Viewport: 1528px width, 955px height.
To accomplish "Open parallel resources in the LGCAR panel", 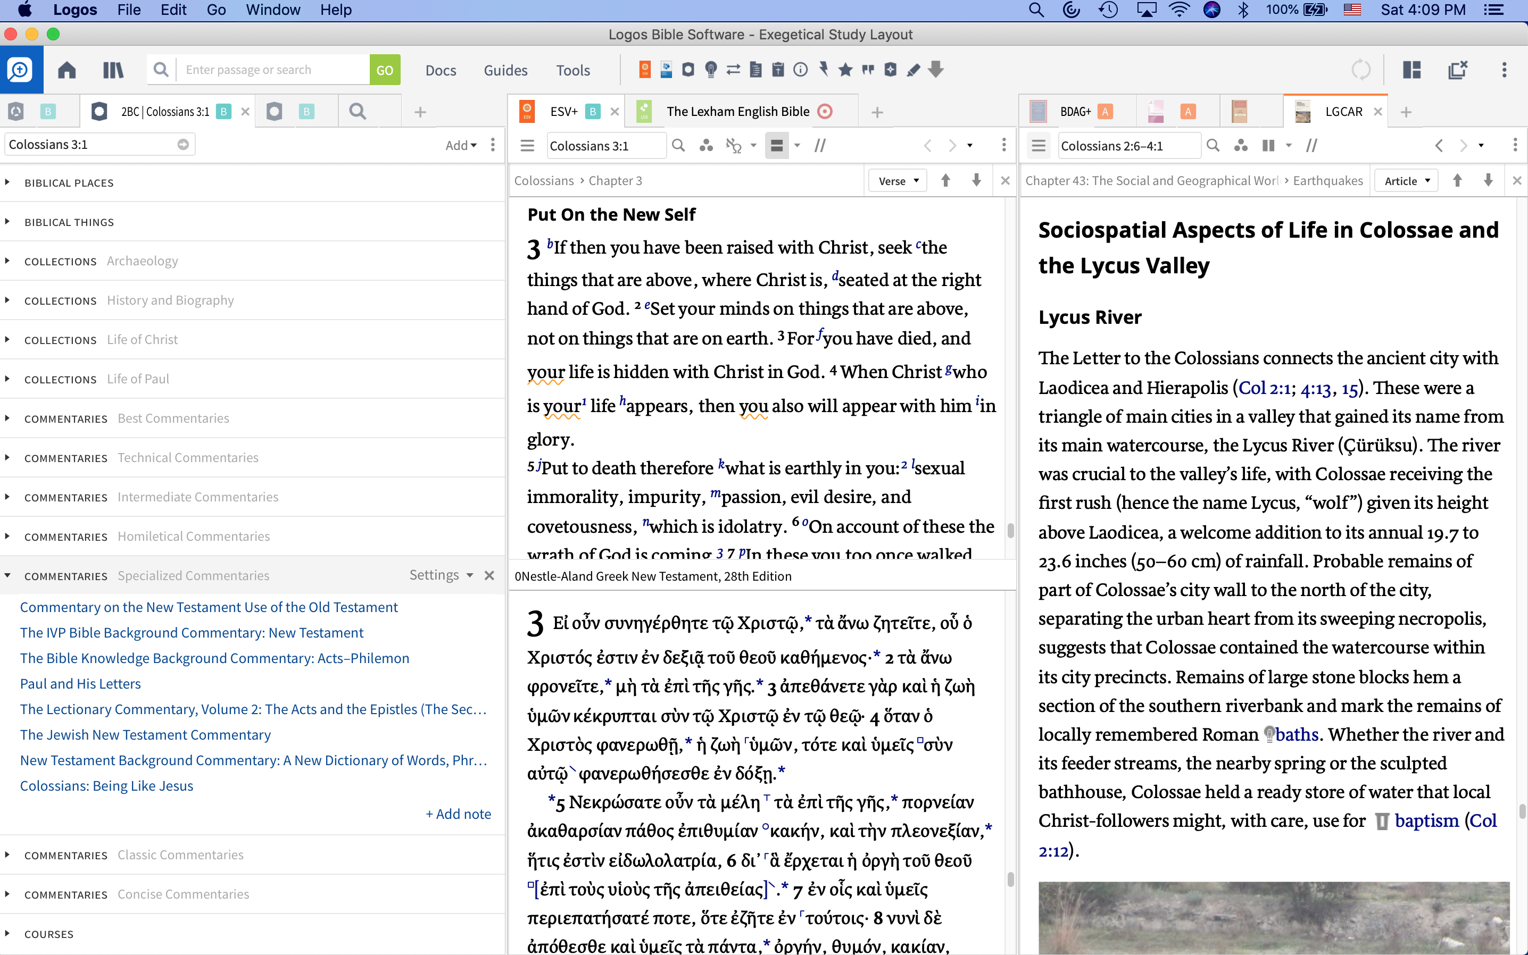I will tap(1312, 146).
